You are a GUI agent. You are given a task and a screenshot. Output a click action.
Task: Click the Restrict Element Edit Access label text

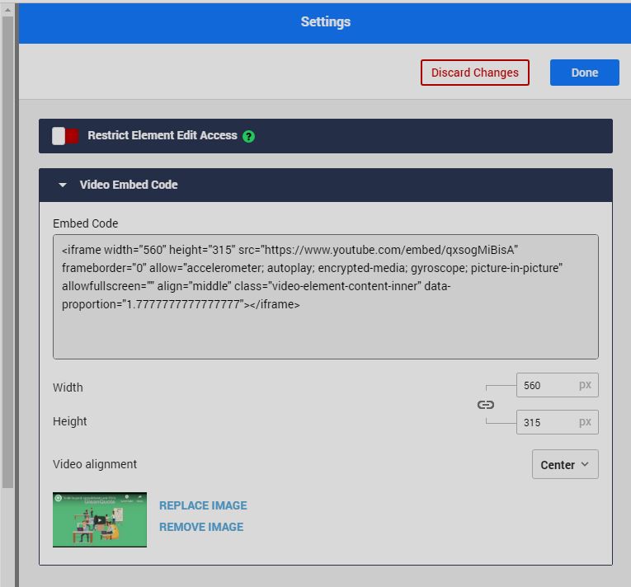tap(162, 135)
